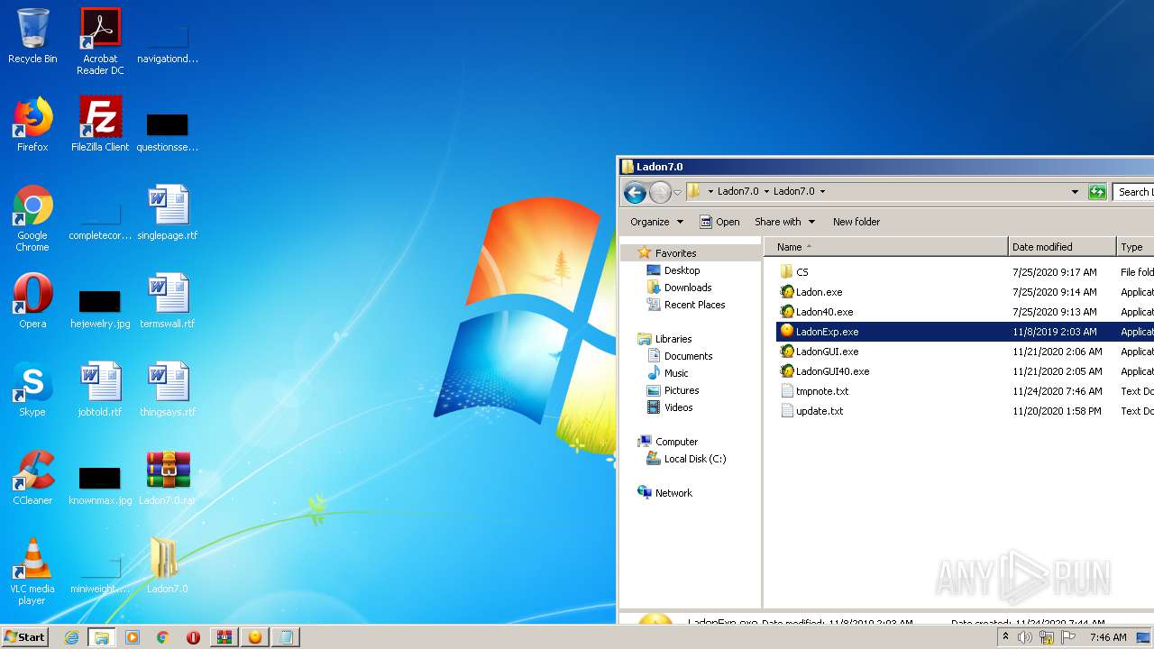Click the Explorer Forward navigation button
Screen dimensions: 1154x649
coord(660,192)
